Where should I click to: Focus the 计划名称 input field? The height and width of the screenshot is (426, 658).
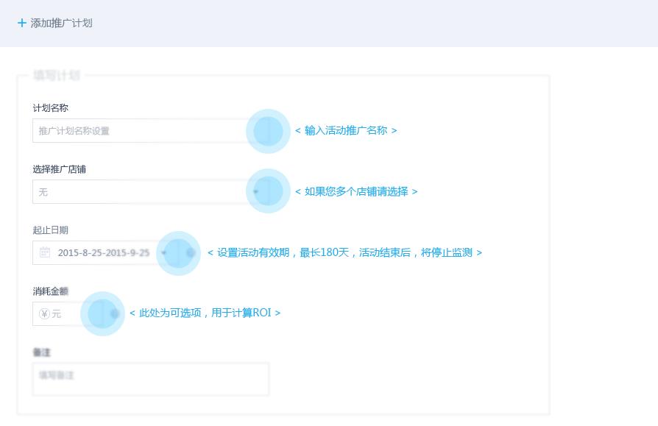[151, 131]
